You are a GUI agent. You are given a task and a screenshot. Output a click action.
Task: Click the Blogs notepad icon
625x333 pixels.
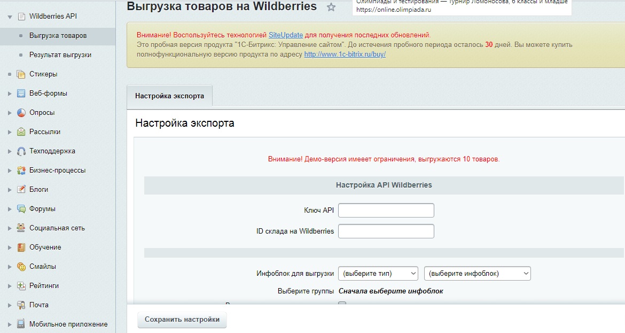tap(21, 190)
